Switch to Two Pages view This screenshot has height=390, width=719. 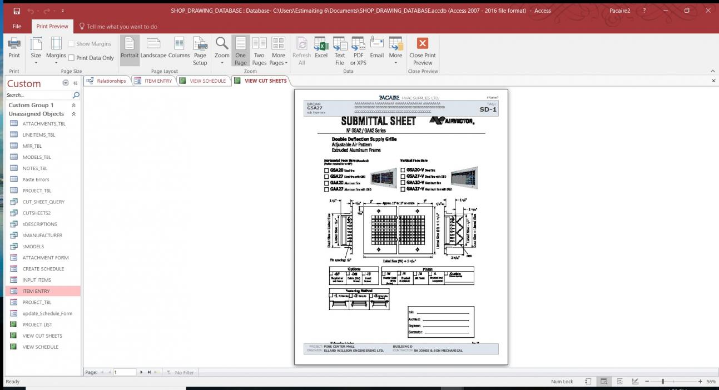(x=259, y=51)
